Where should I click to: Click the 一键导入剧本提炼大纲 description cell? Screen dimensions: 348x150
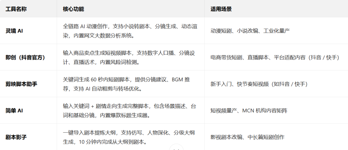click(x=130, y=137)
